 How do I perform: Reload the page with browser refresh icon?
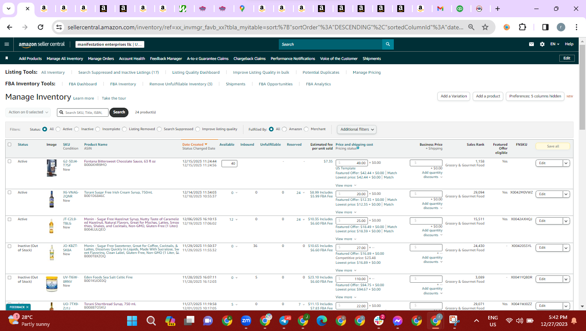click(x=41, y=27)
